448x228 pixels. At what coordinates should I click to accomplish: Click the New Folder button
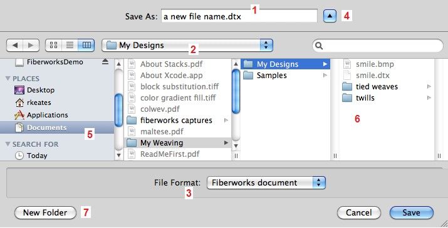point(45,212)
